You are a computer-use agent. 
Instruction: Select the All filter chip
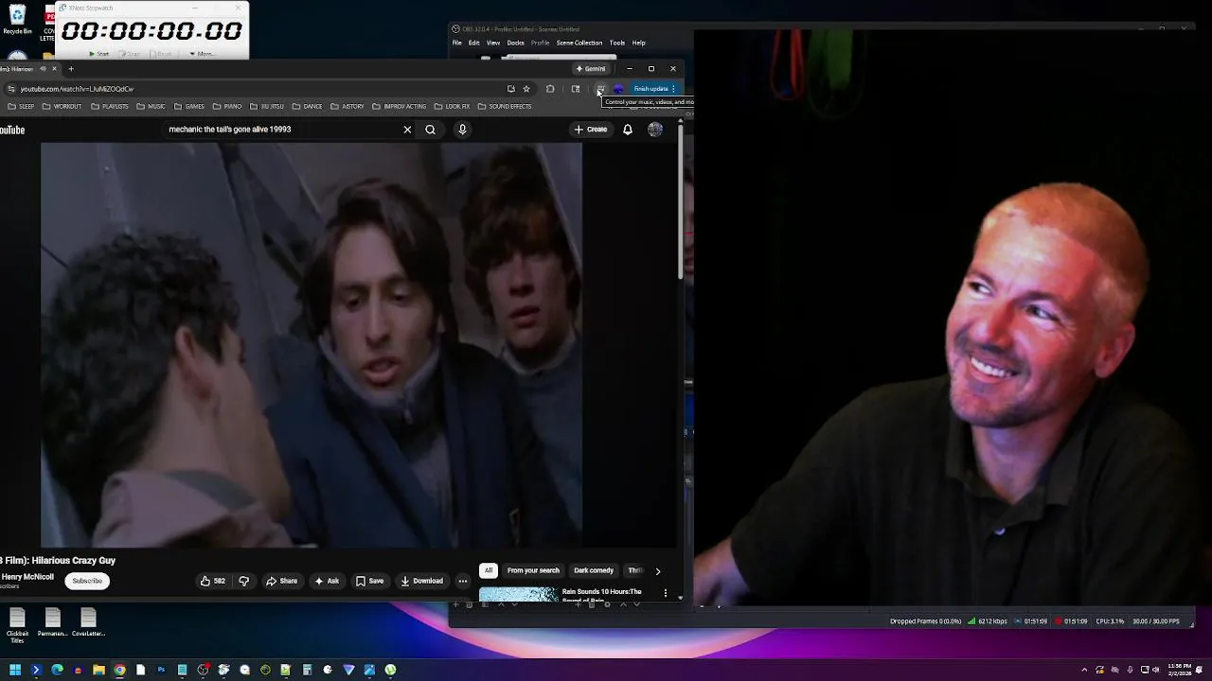tap(489, 570)
